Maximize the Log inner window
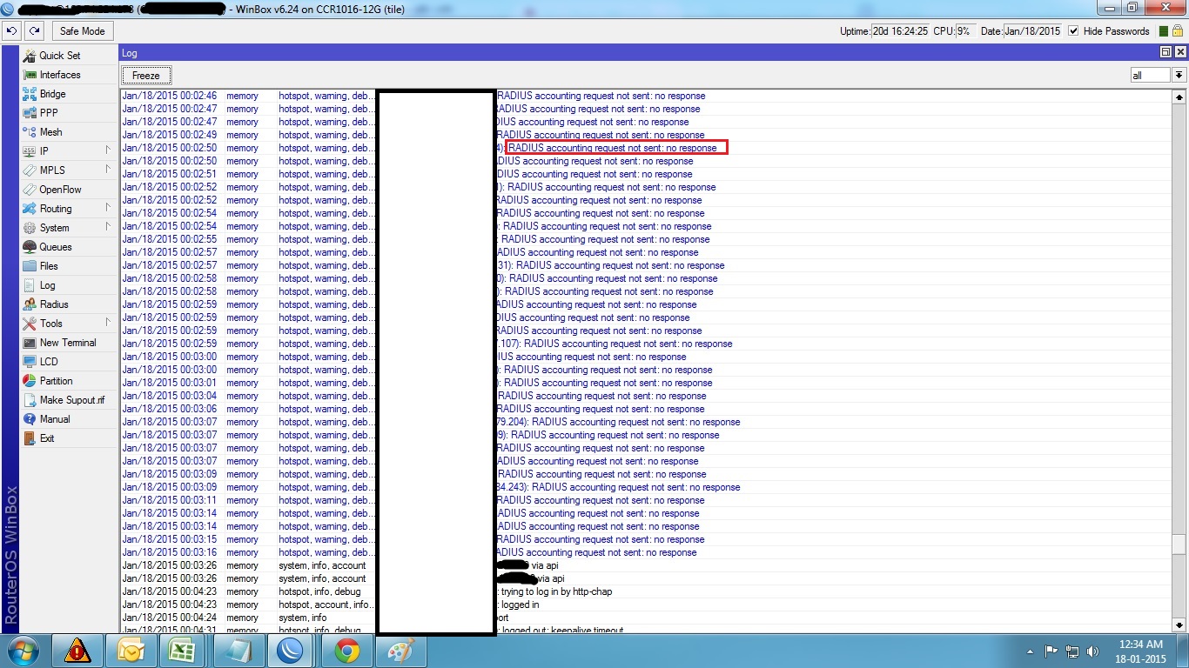Viewport: 1189px width, 668px height. coord(1166,53)
